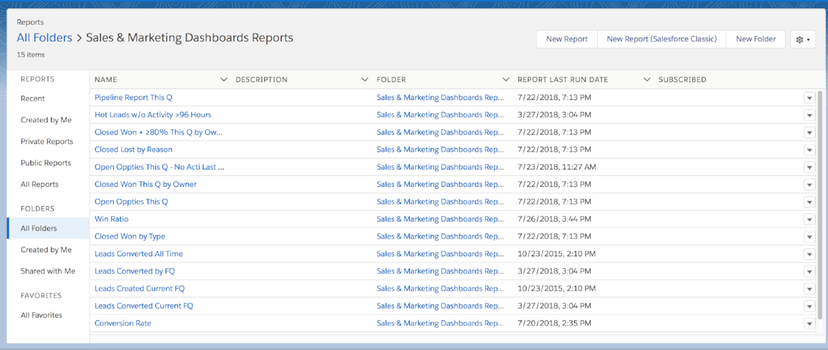Open Report Last Run Date column chevron
Image resolution: width=828 pixels, height=350 pixels.
pos(647,79)
